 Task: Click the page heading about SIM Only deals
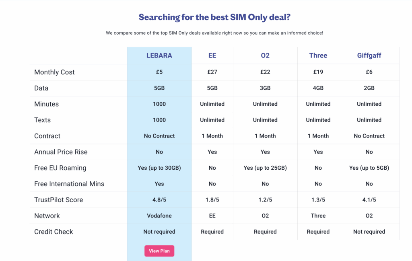click(214, 17)
